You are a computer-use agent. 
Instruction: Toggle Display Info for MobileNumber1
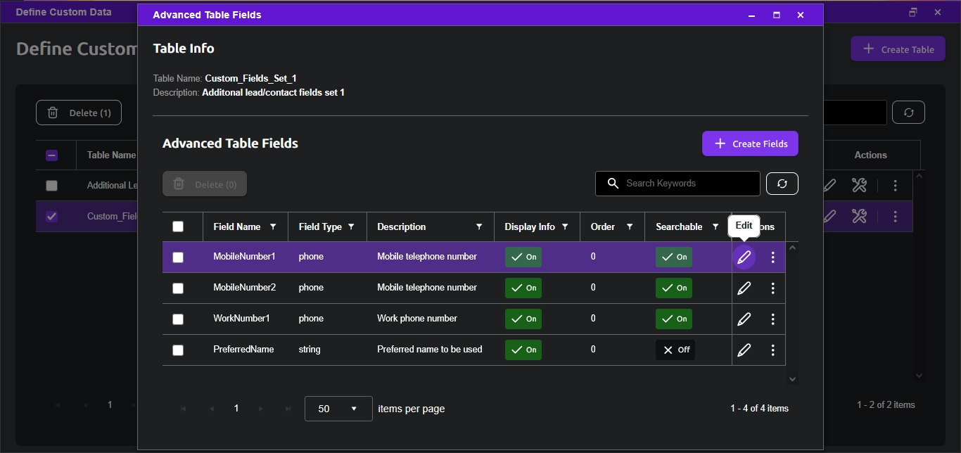(x=523, y=257)
